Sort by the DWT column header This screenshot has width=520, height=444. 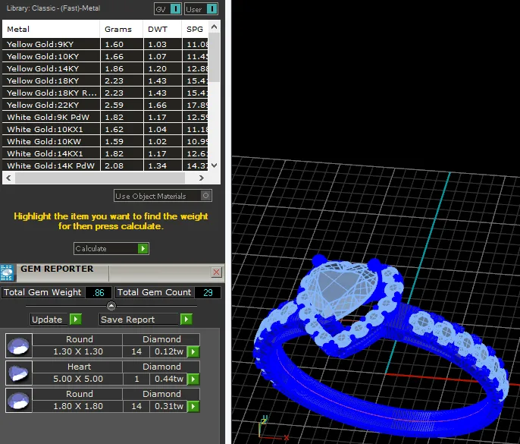tap(162, 30)
